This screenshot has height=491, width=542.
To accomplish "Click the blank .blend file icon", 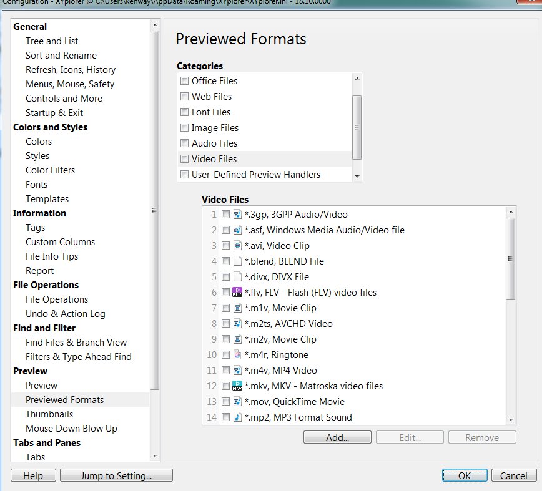I will click(237, 261).
